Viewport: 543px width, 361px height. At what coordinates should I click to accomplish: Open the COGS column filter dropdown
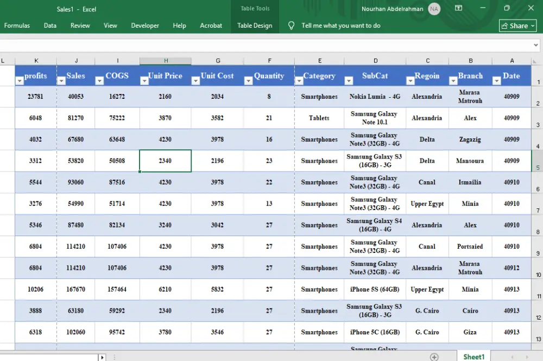pyautogui.click(x=99, y=81)
